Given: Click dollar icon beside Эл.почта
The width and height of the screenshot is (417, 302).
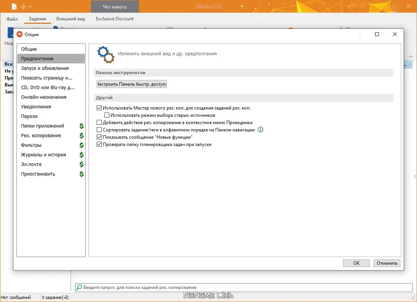Looking at the screenshot, I should click(81, 164).
